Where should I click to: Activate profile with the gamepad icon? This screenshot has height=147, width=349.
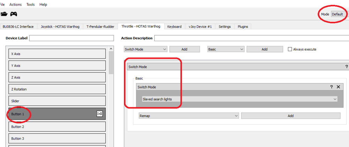[x=14, y=14]
